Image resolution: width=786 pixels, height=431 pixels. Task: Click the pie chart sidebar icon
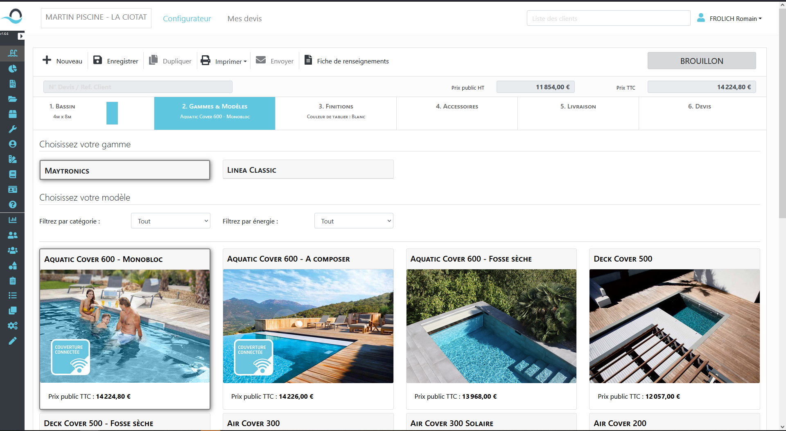point(13,68)
